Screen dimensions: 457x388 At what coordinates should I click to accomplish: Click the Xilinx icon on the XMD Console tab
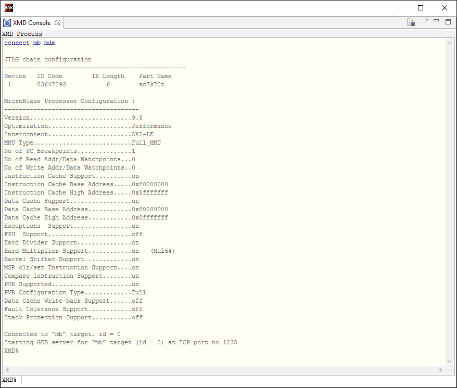point(7,22)
